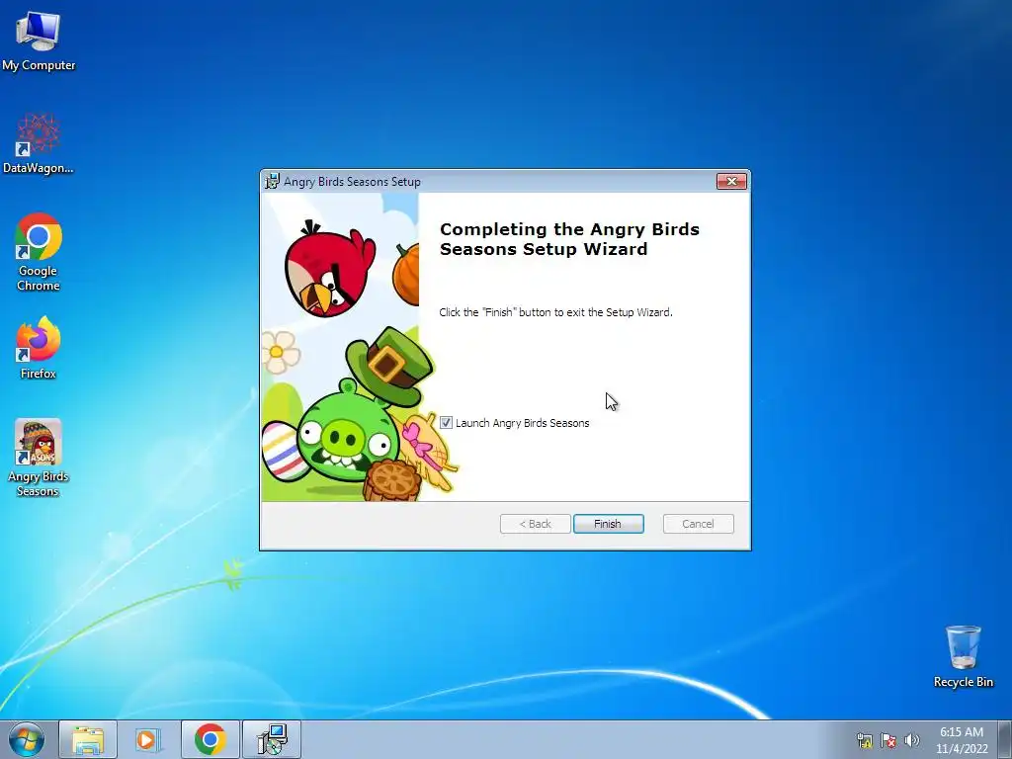Close the Angry Birds Seasons Setup dialog
1012x759 pixels.
tap(732, 182)
